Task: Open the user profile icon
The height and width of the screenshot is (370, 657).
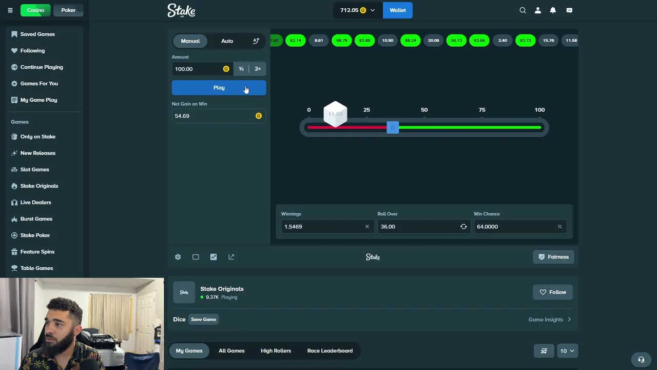Action: click(538, 10)
